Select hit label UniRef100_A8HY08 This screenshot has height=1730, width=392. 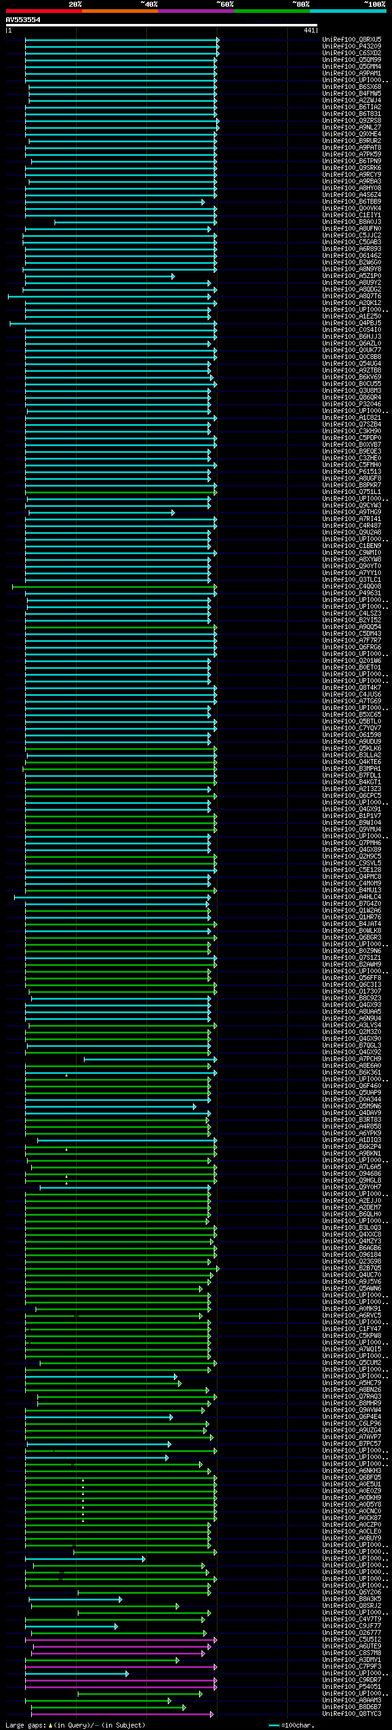click(x=352, y=188)
